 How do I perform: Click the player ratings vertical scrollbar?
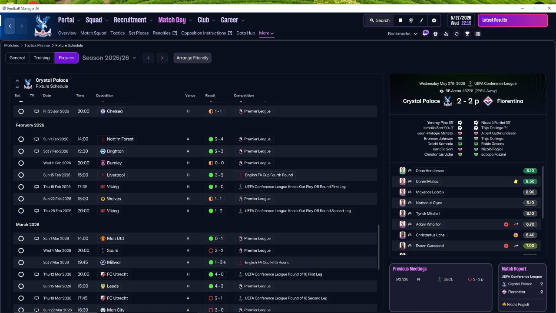pos(542,192)
